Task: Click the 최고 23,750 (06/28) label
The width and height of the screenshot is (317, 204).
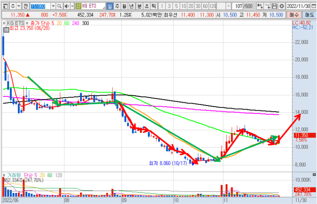Action: pos(29,28)
